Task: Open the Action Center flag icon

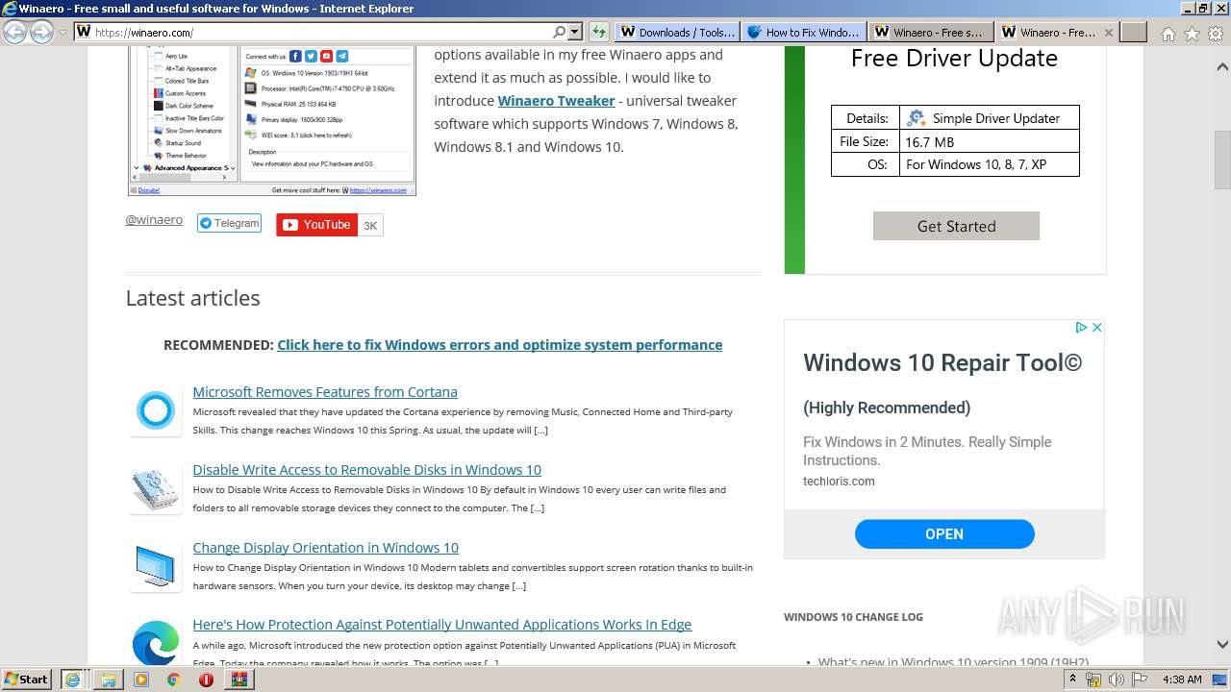Action: click(x=1138, y=680)
